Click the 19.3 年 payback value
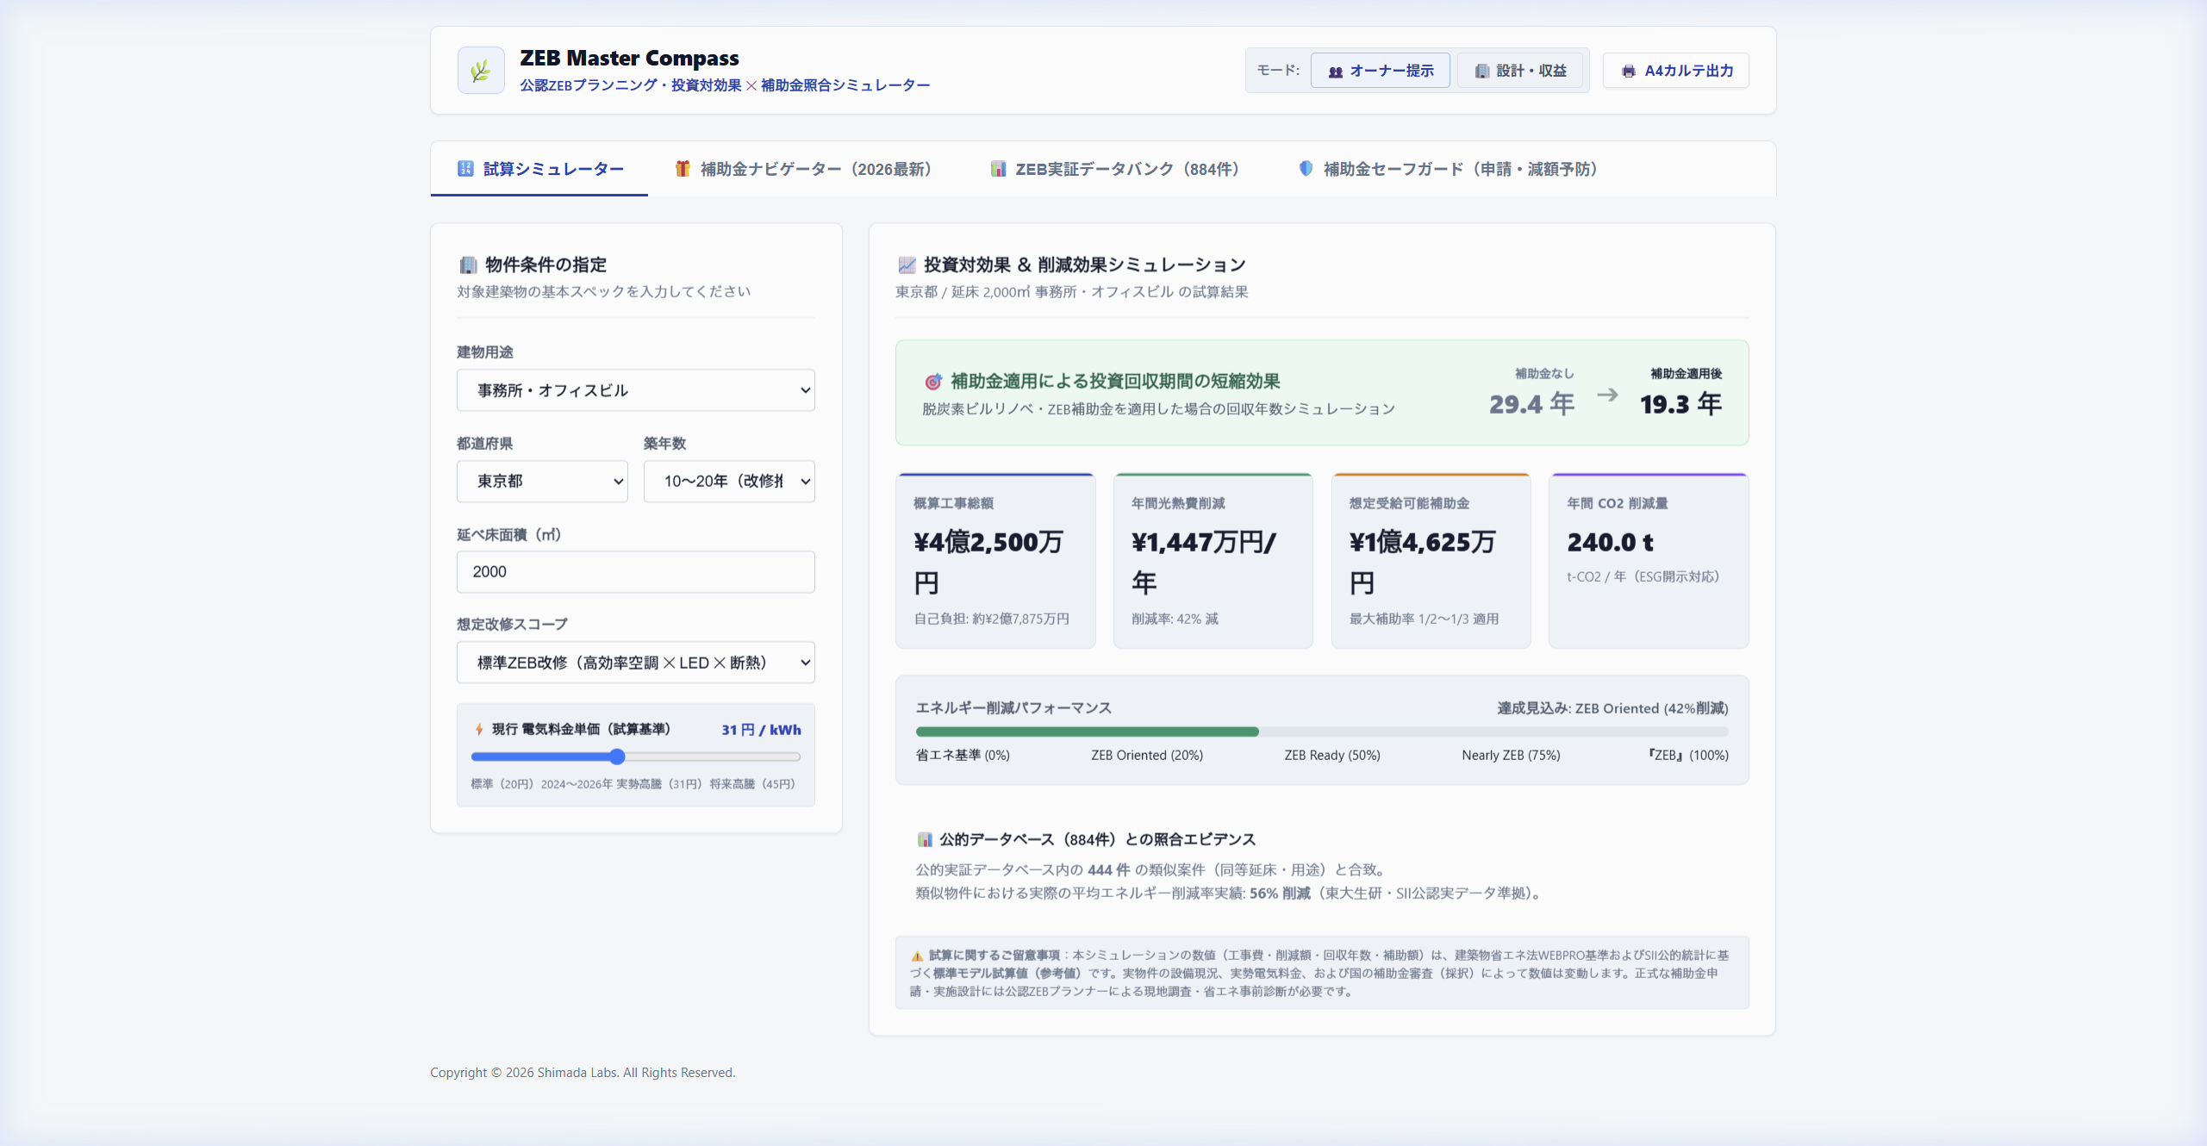The image size is (2207, 1146). (x=1680, y=404)
